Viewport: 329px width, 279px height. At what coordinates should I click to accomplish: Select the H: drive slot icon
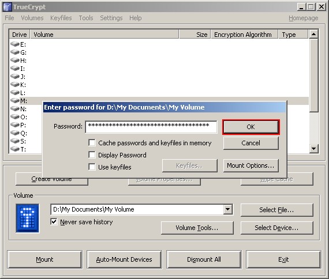(15, 60)
